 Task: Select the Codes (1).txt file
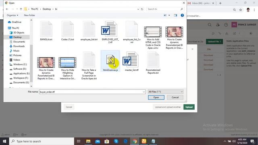pos(67,31)
